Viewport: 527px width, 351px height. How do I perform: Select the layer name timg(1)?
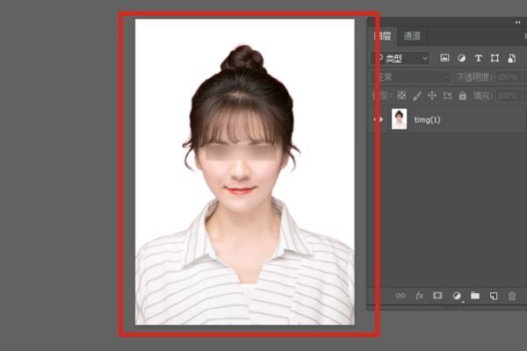[x=427, y=119]
